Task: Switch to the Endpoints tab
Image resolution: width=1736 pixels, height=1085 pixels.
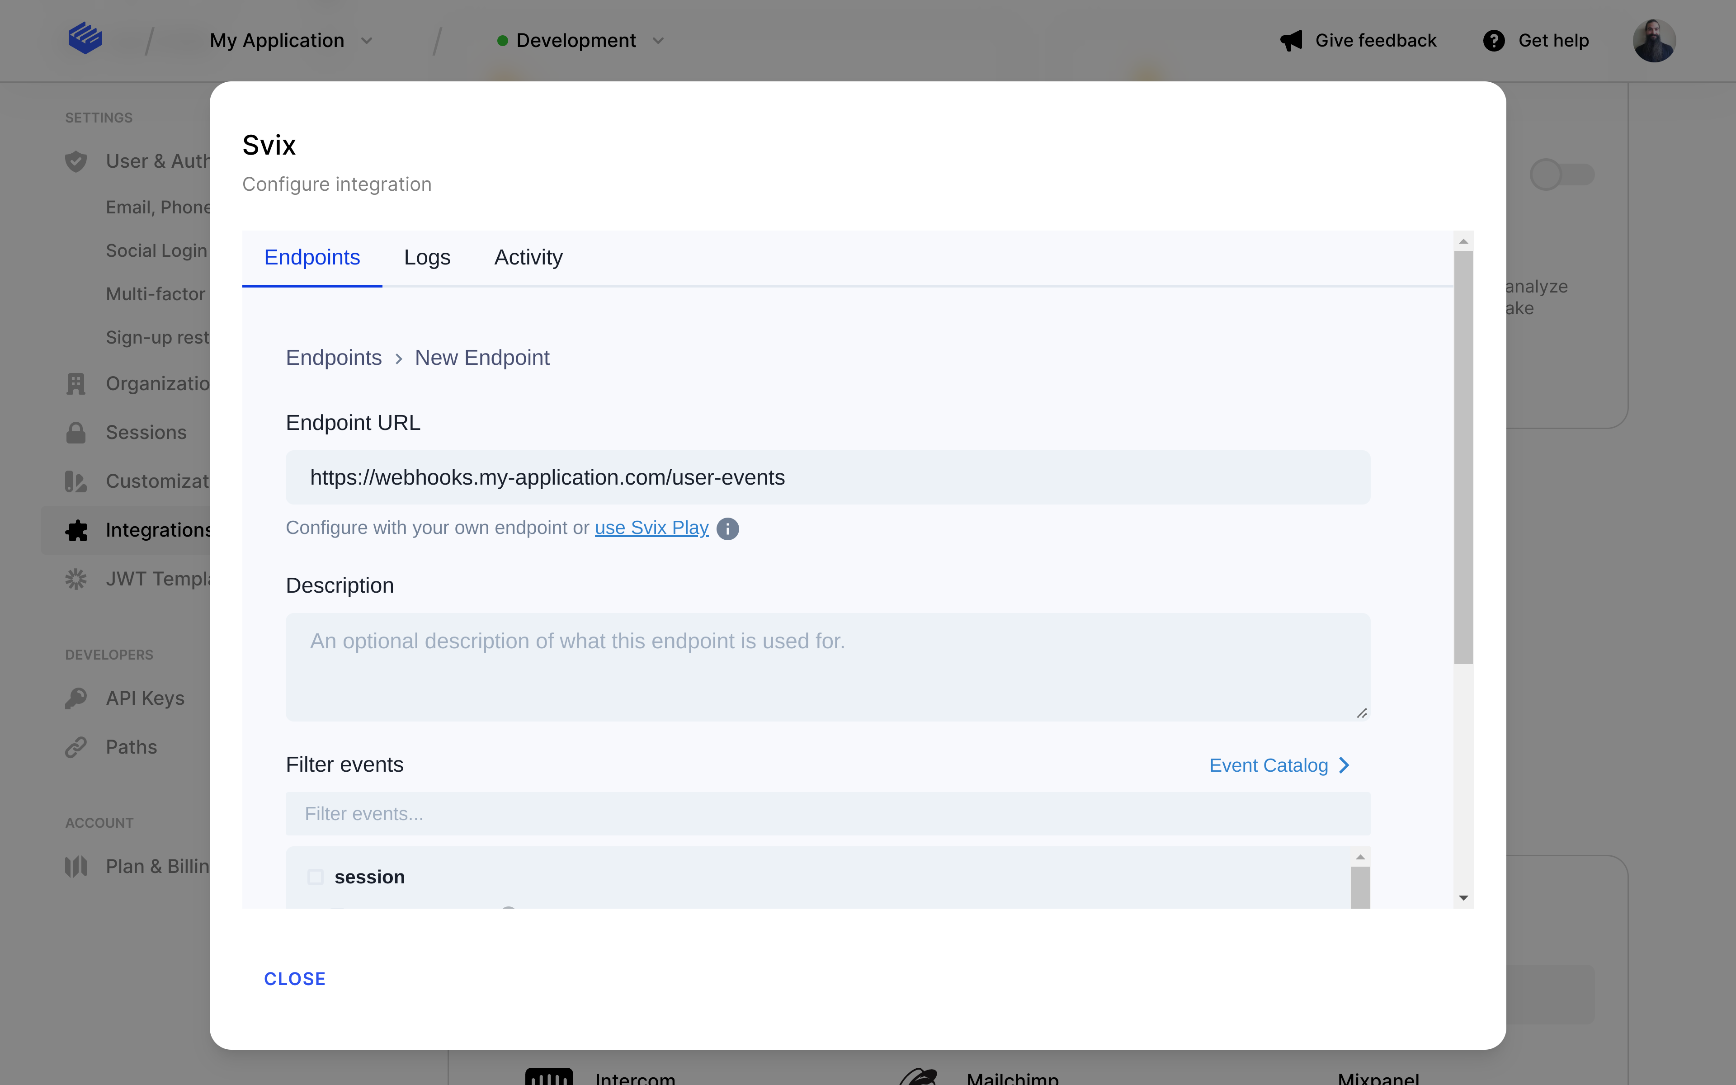Action: pos(312,258)
